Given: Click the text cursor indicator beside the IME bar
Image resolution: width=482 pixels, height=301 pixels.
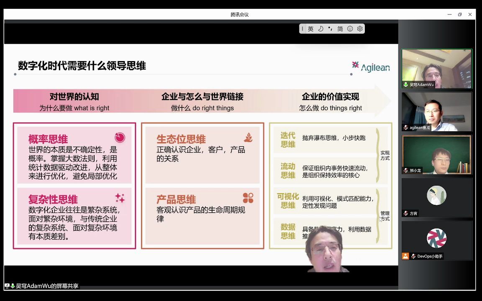Looking at the screenshot, I should point(303,29).
